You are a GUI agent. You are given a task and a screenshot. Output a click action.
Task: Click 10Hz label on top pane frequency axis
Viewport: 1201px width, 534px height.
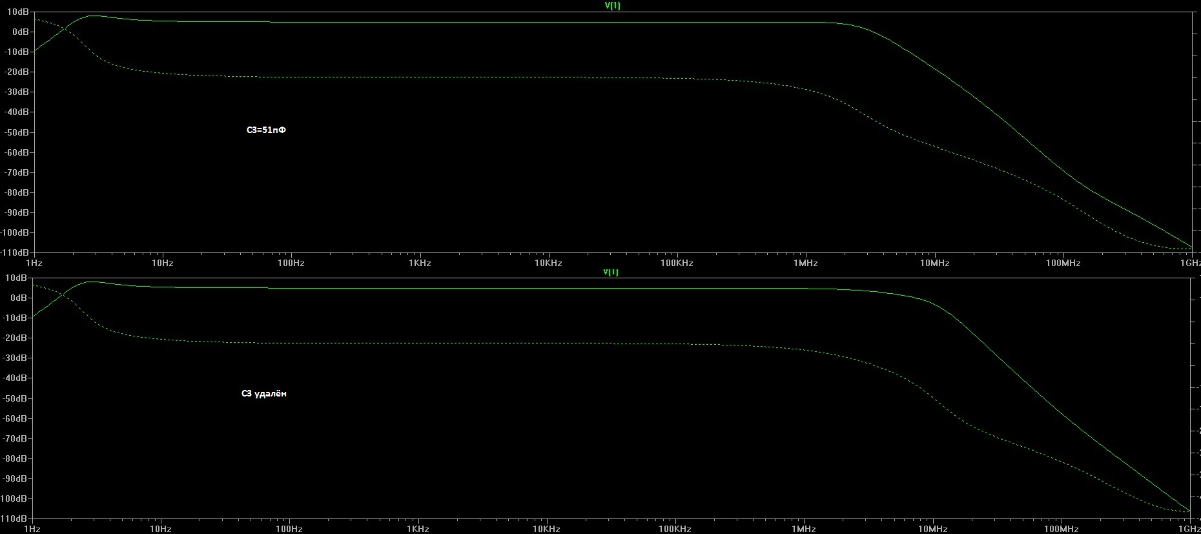[x=162, y=263]
